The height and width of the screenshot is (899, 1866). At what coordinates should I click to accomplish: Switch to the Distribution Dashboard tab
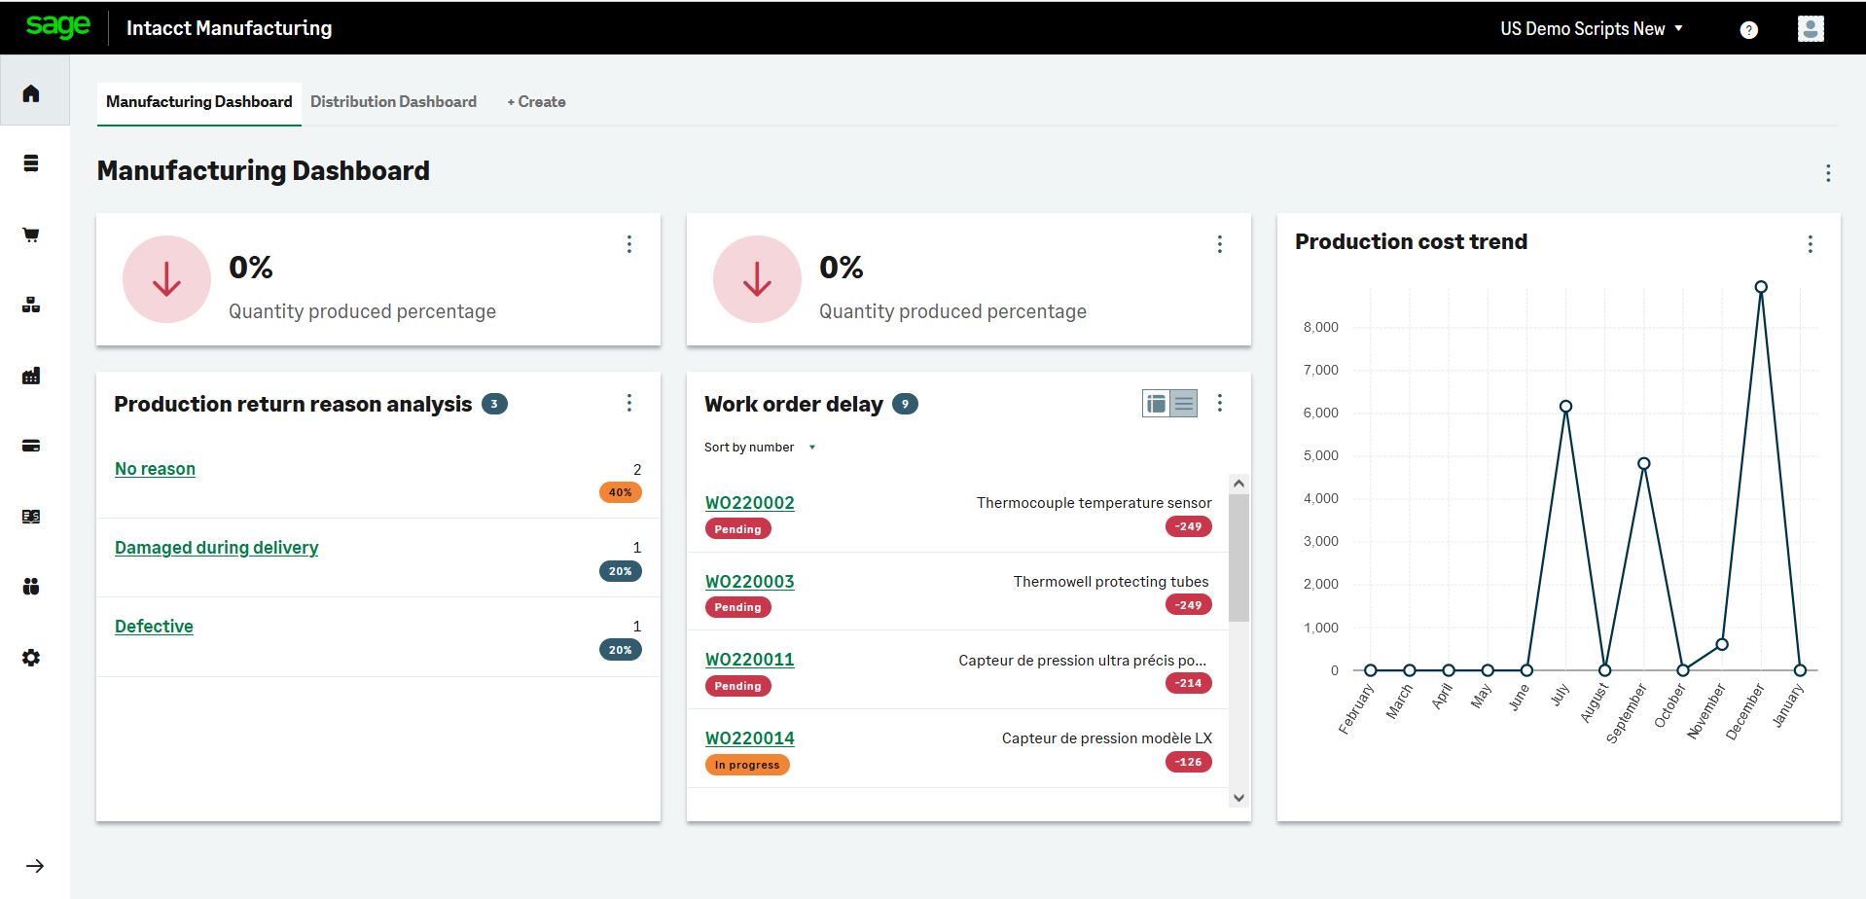[393, 101]
